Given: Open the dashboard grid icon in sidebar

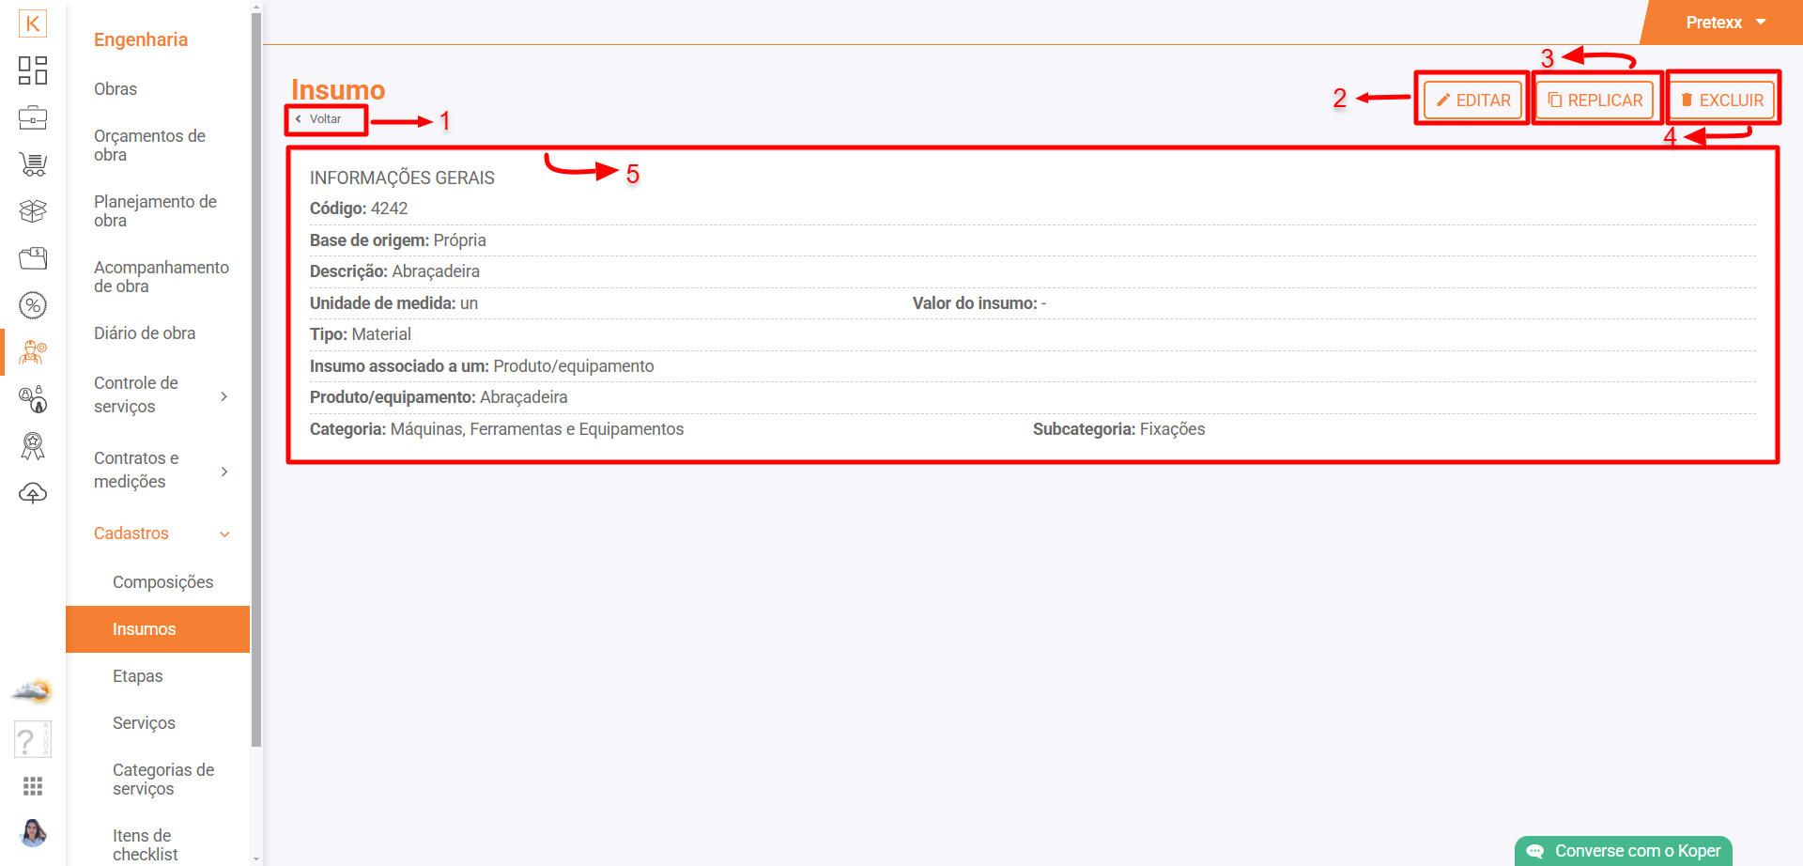Looking at the screenshot, I should click(33, 70).
